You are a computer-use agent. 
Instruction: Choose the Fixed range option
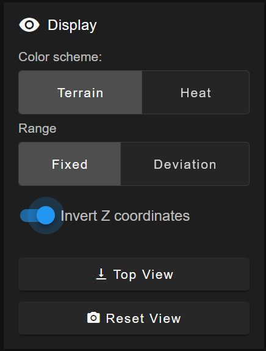70,164
